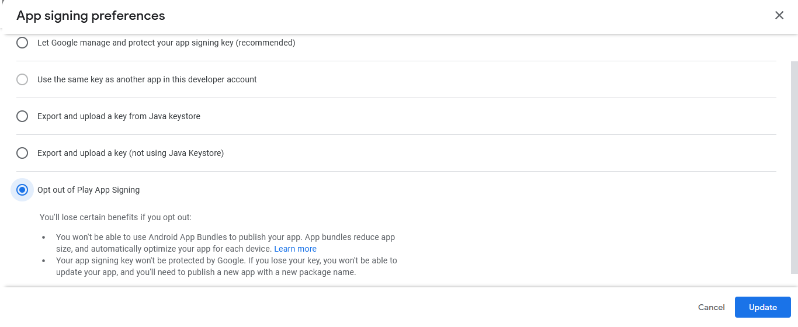798x327 pixels.
Task: Click the 'You'll lose certain benefits' text
Action: [x=116, y=217]
